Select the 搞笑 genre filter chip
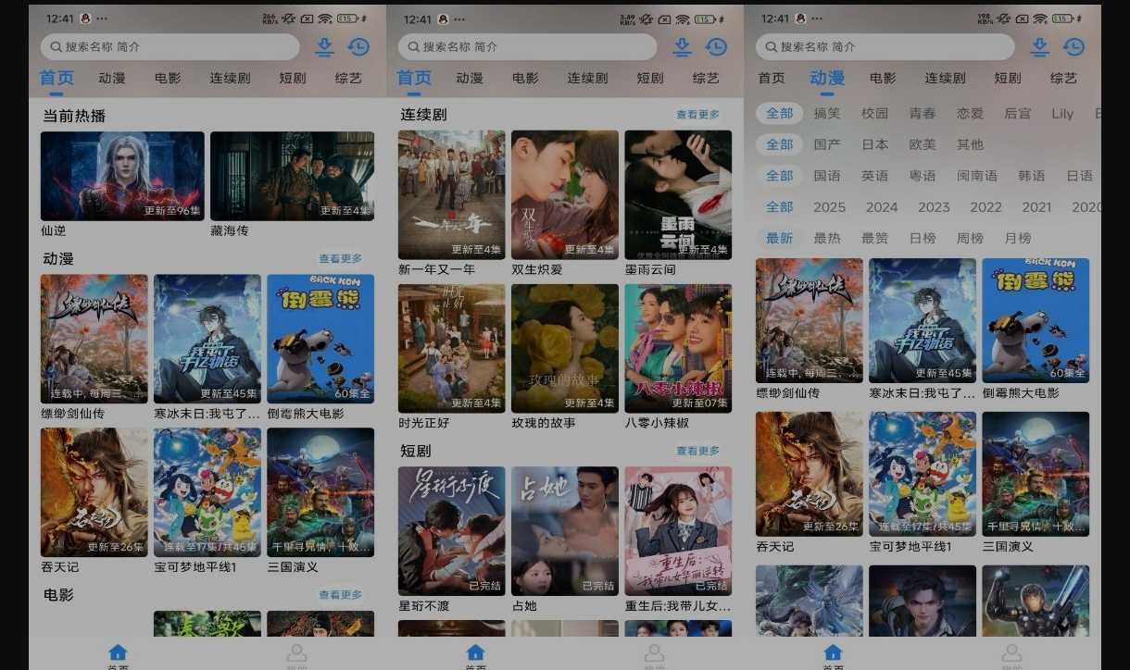 point(827,113)
